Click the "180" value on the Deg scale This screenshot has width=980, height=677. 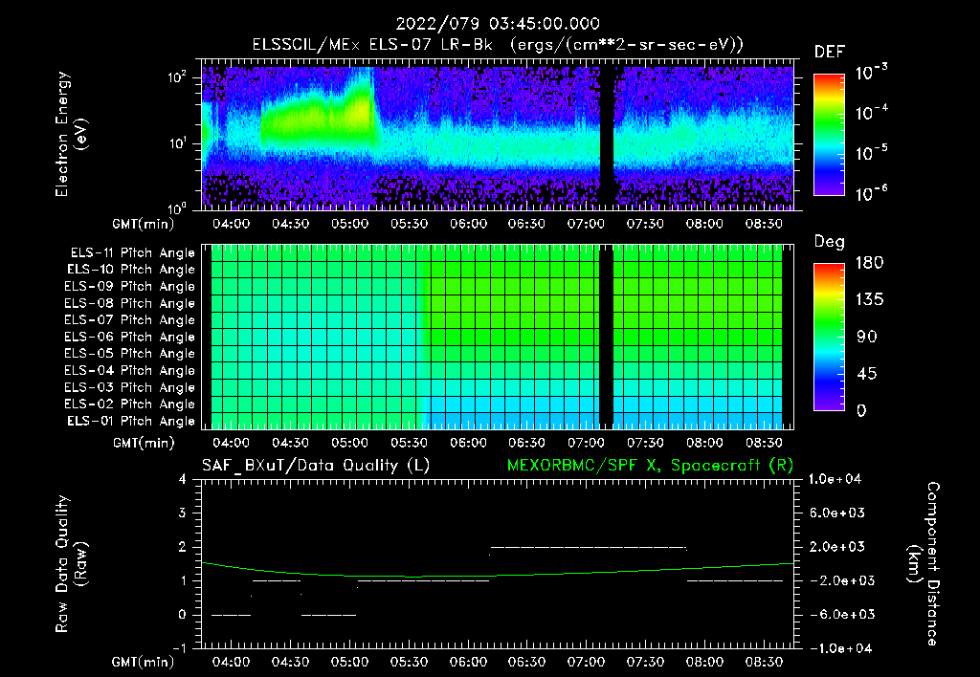pos(869,263)
